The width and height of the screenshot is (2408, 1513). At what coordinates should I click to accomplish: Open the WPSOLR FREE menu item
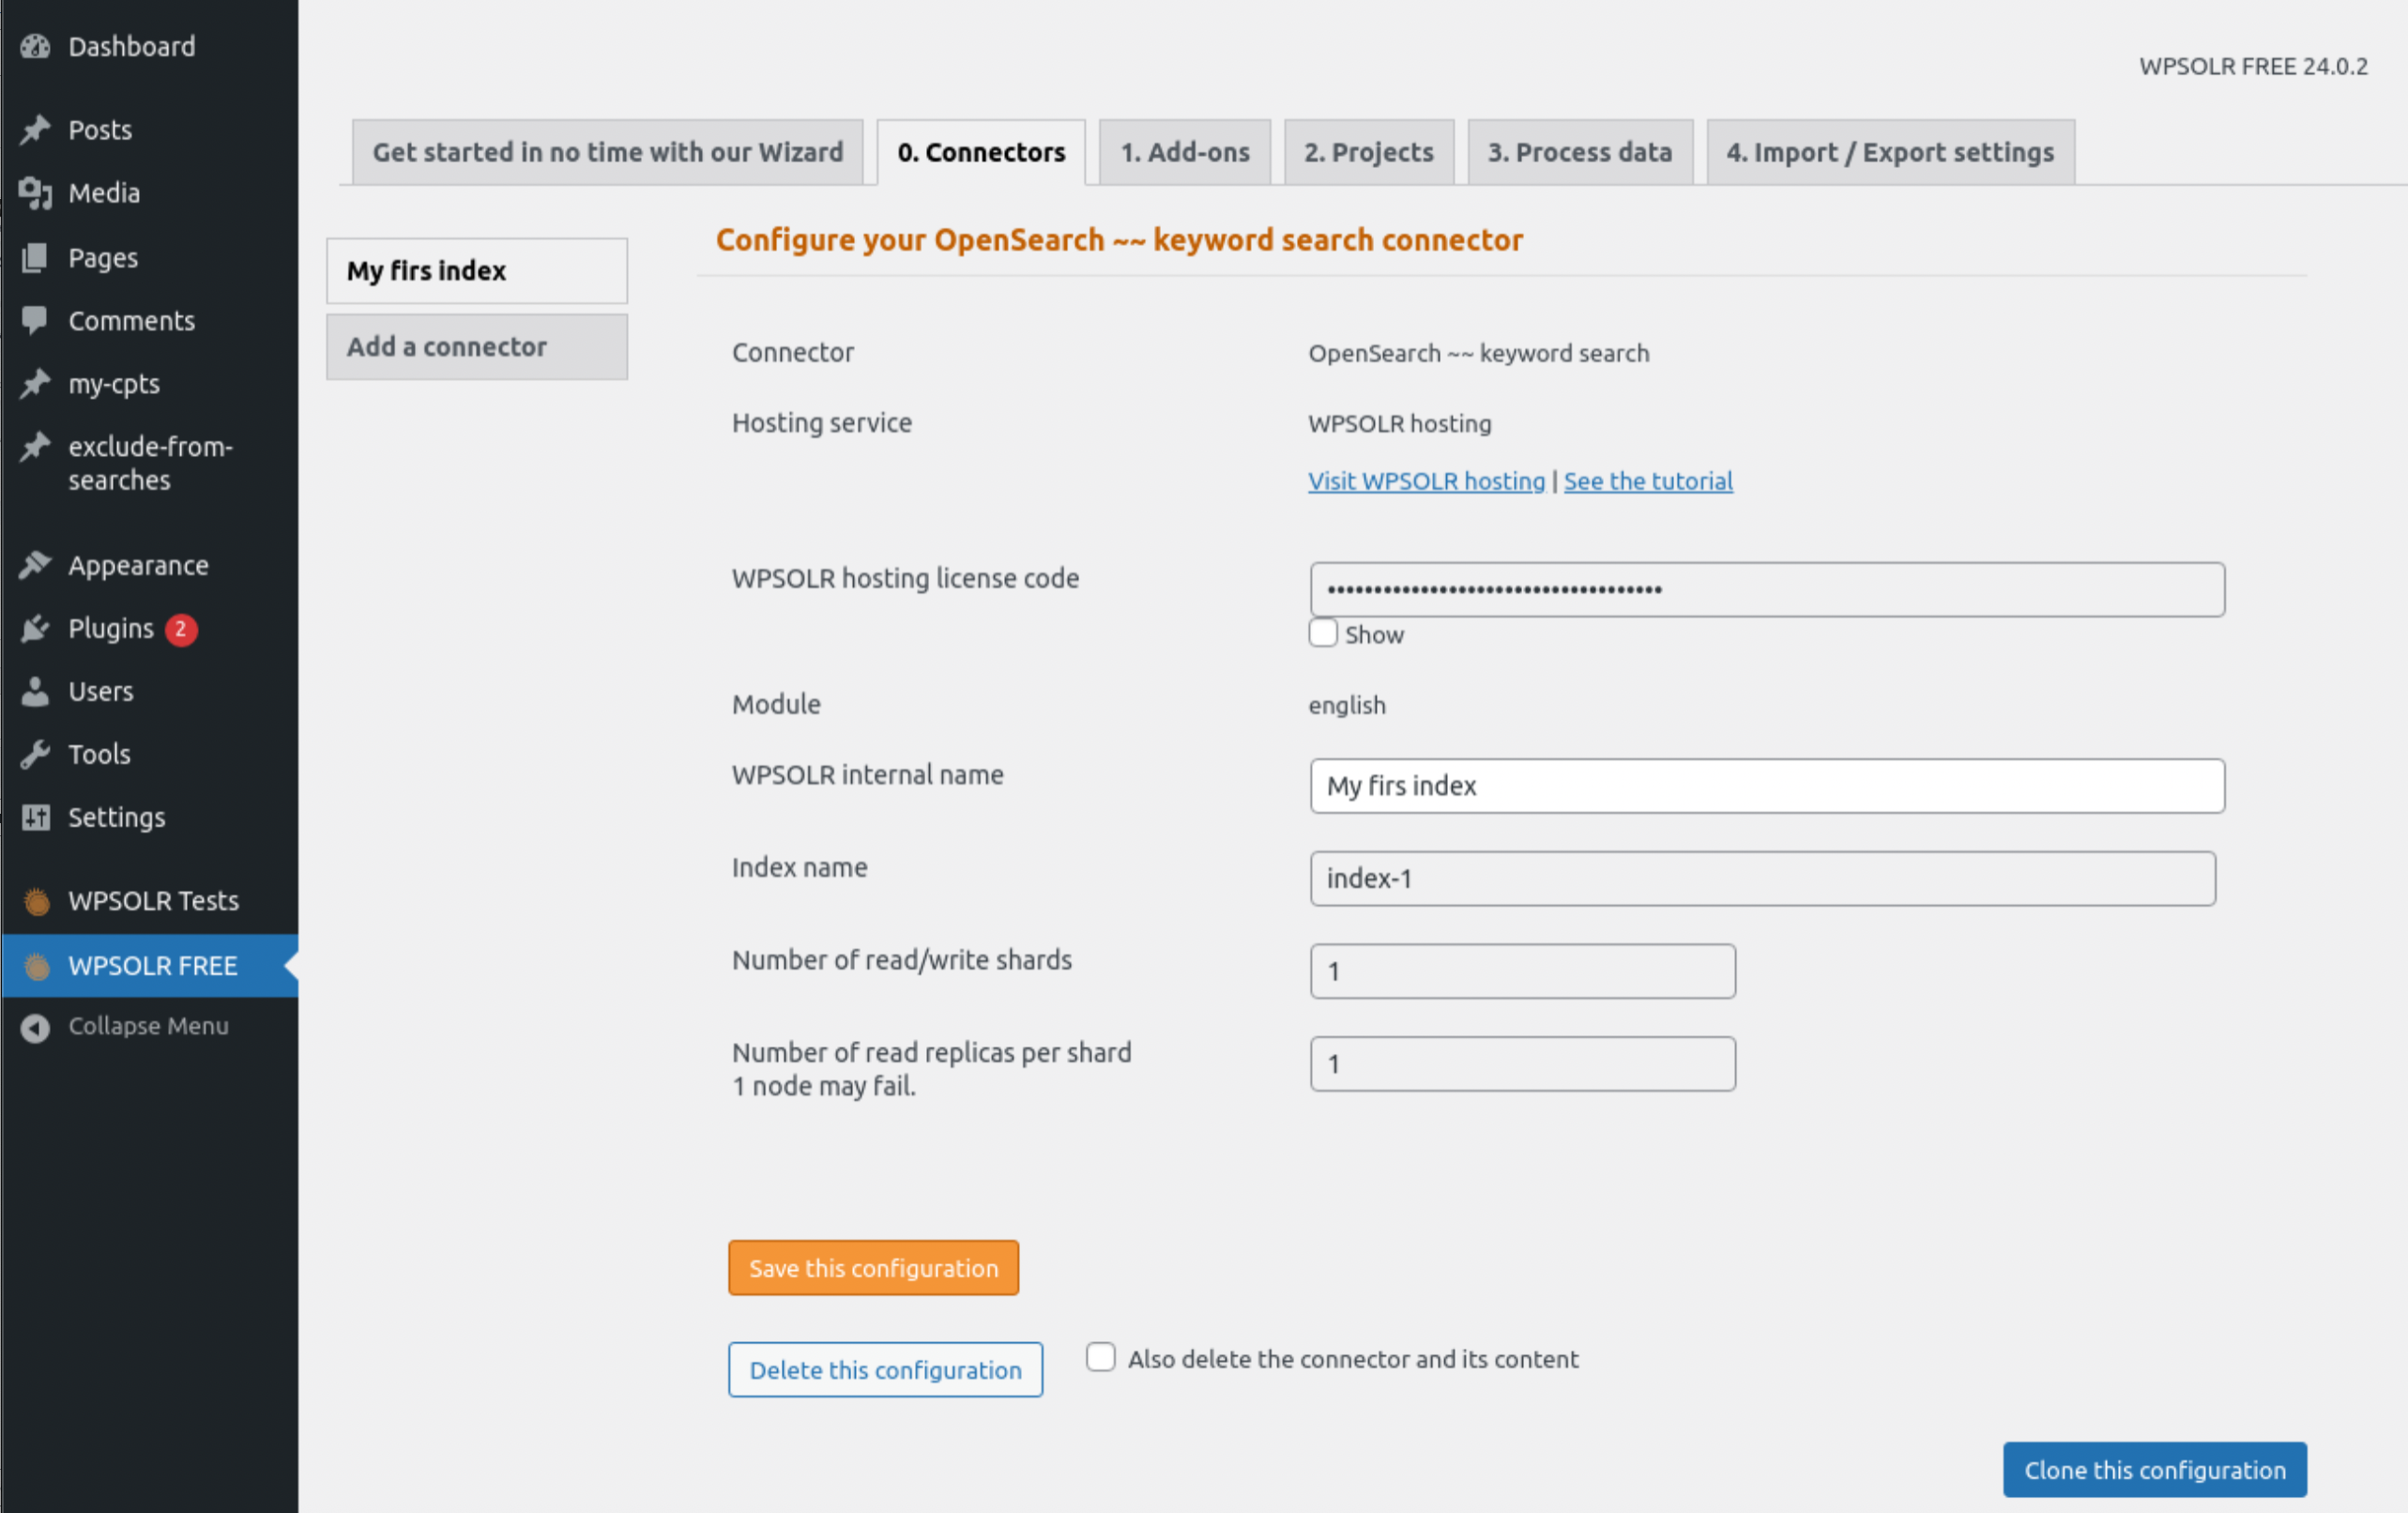(x=150, y=966)
